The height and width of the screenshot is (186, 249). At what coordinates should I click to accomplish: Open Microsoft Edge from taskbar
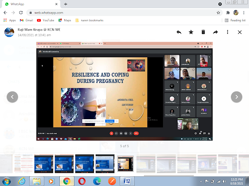[x=97, y=181]
